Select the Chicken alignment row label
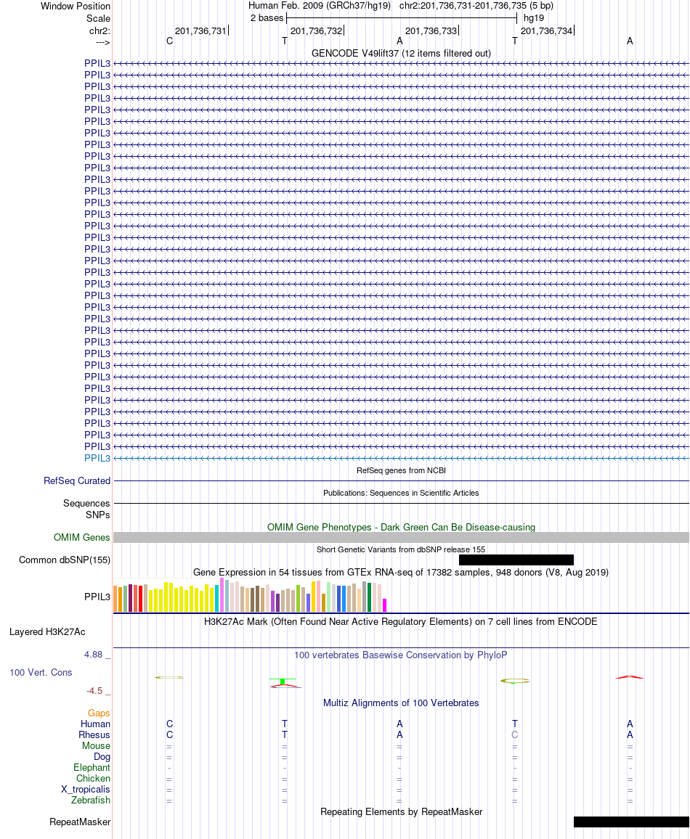 click(x=93, y=779)
